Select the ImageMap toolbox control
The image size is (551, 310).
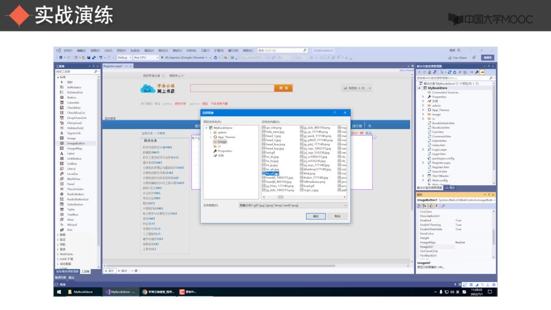tap(74, 149)
